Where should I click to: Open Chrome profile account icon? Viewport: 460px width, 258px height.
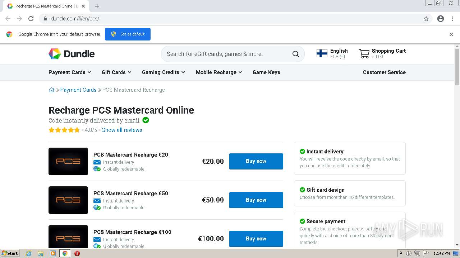(x=441, y=19)
